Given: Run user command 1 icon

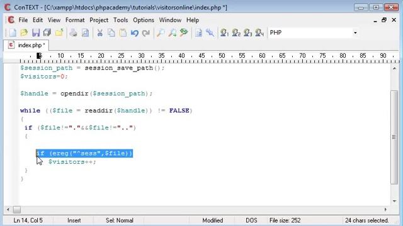Looking at the screenshot, I should point(224,33).
